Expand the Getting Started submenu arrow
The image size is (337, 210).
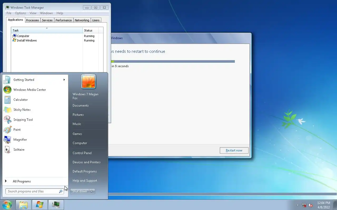[x=64, y=80]
